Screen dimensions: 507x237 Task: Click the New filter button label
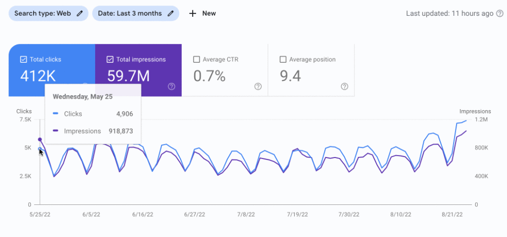coord(209,13)
